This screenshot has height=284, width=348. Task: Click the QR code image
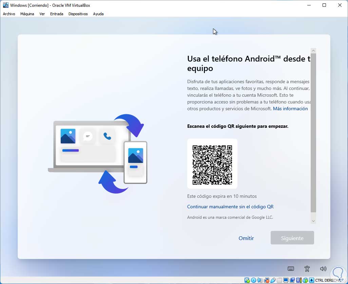click(x=212, y=165)
